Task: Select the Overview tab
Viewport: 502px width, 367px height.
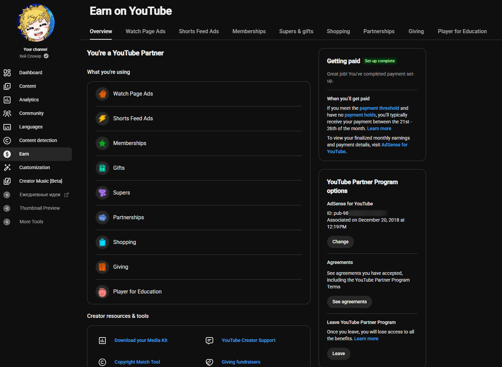Action: (x=101, y=32)
